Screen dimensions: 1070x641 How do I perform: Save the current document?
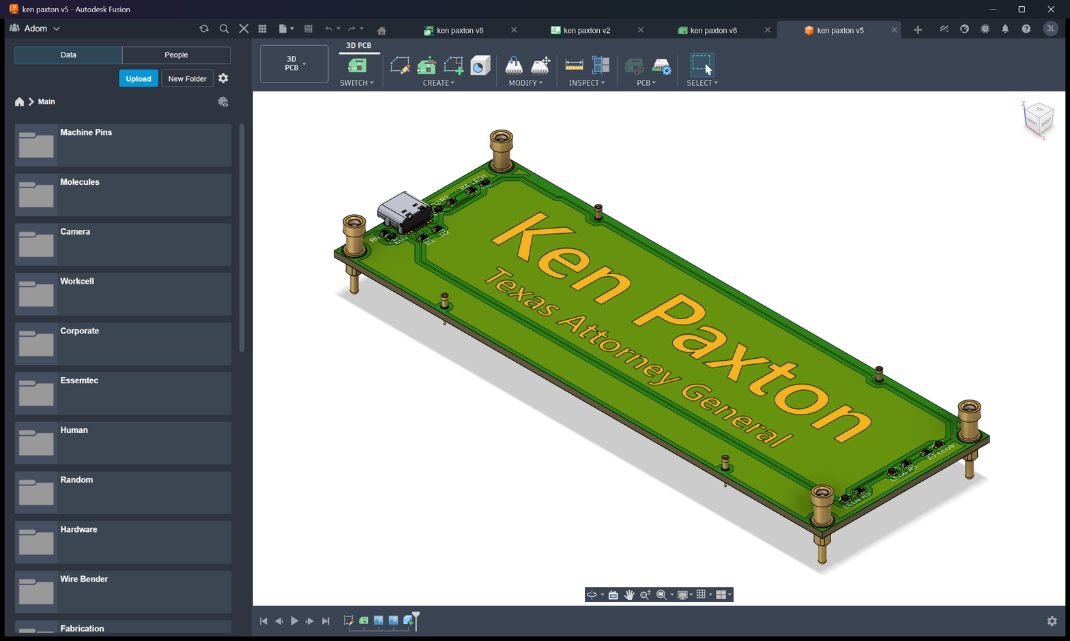[308, 29]
